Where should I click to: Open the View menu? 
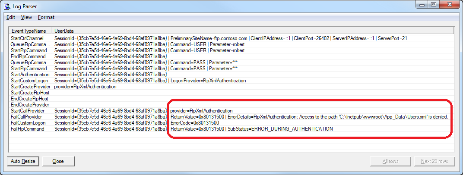(26, 17)
